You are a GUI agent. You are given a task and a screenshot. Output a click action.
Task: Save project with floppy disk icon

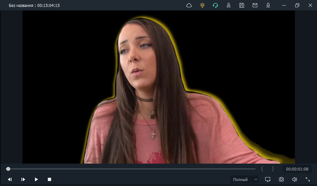point(241,5)
